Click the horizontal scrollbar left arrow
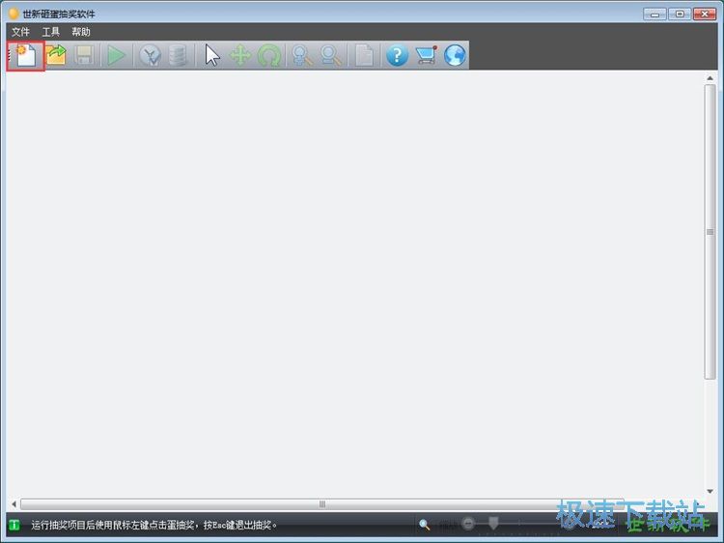The image size is (724, 543). (x=14, y=503)
